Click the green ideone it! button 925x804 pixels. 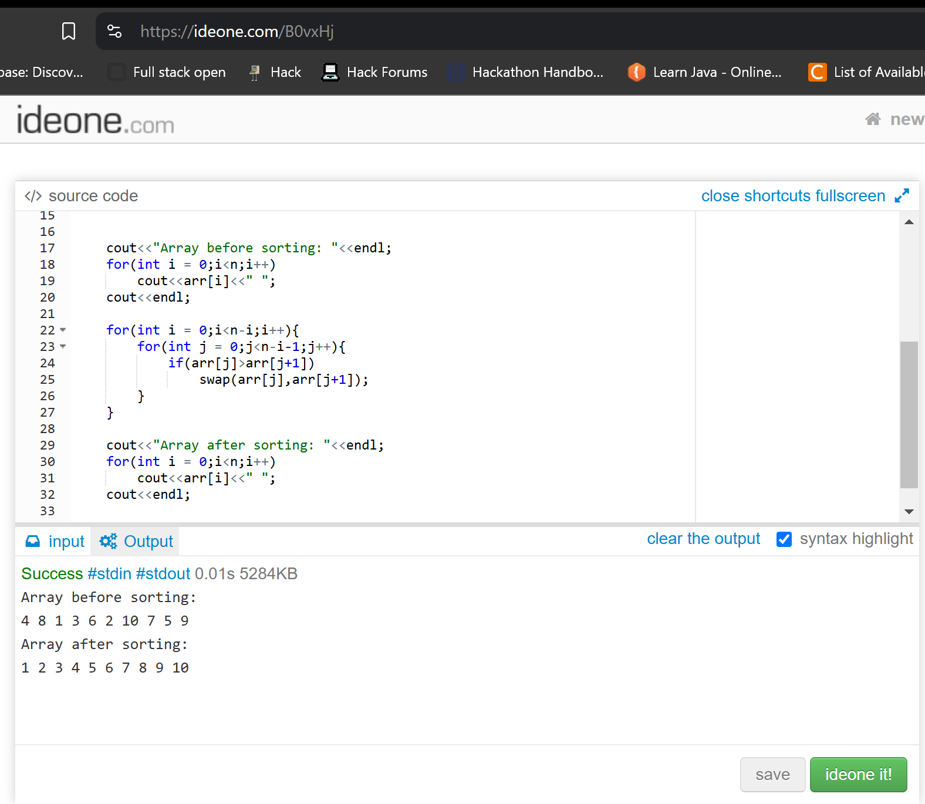[x=858, y=775]
